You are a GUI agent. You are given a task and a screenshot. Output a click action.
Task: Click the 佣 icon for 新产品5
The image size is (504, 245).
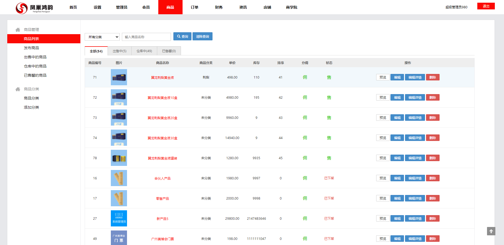(305, 218)
